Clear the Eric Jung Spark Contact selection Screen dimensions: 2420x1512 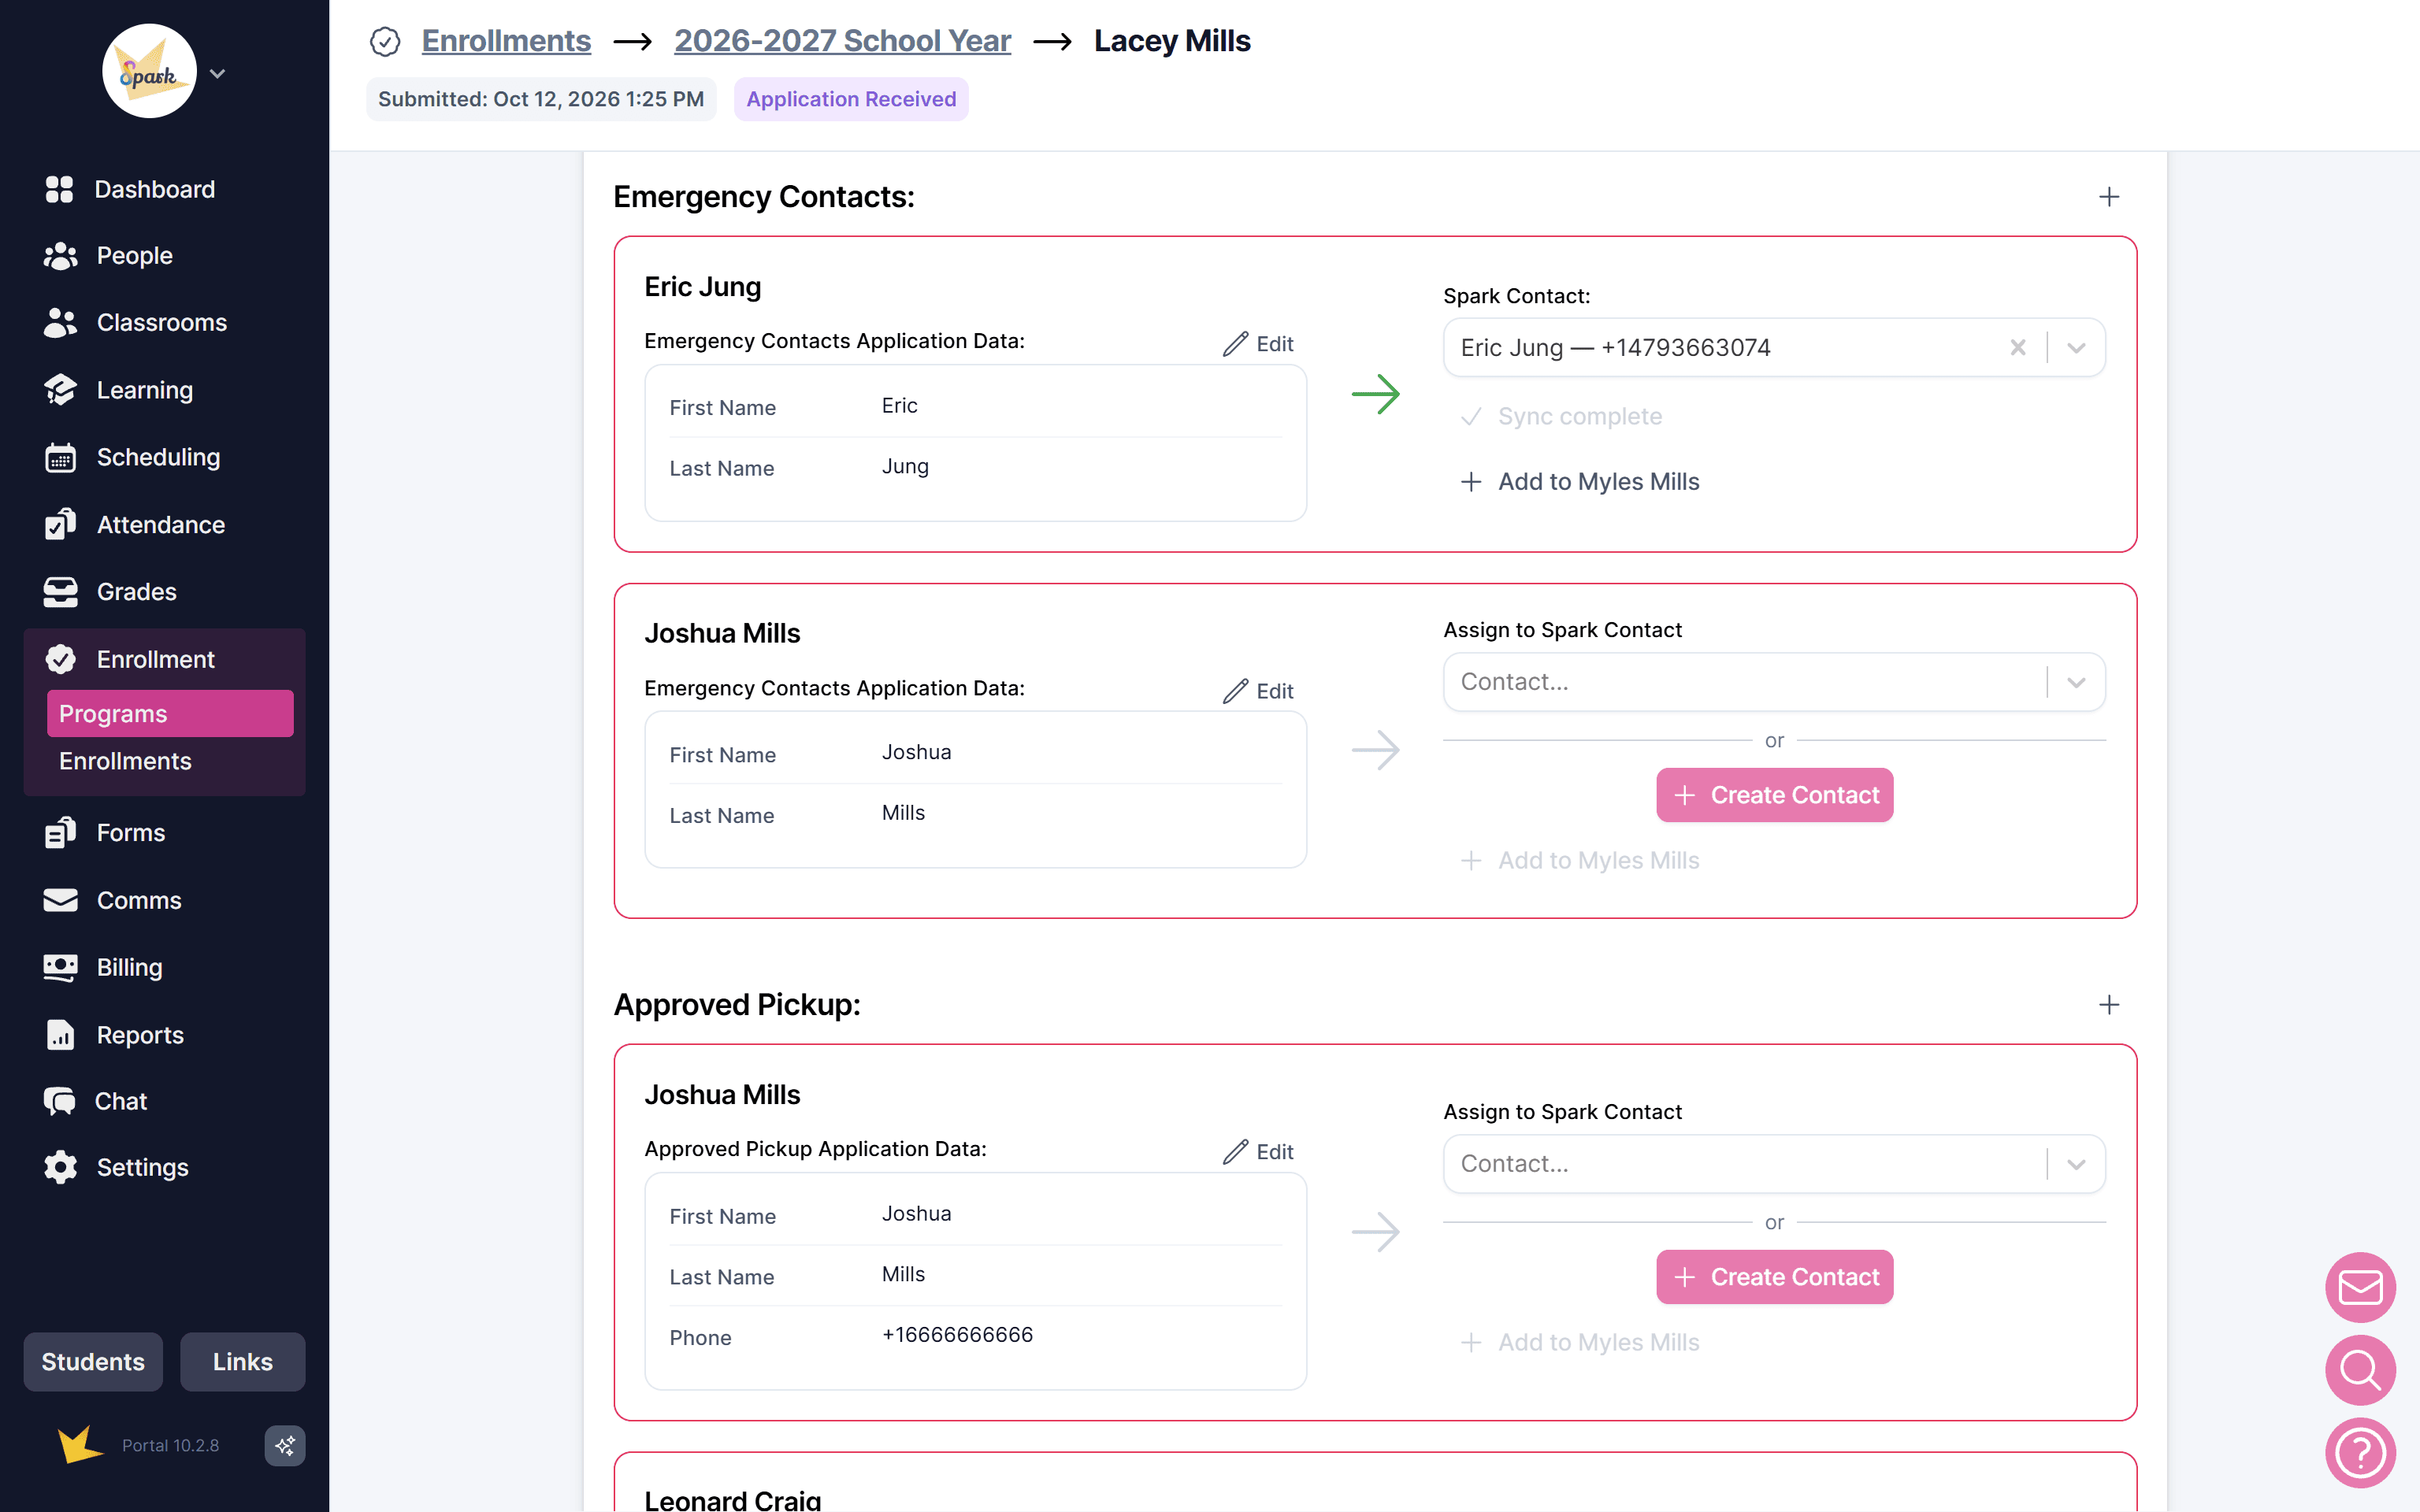coord(2018,347)
